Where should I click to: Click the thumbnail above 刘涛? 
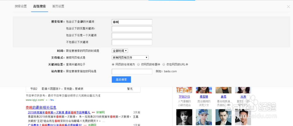pos(243,90)
